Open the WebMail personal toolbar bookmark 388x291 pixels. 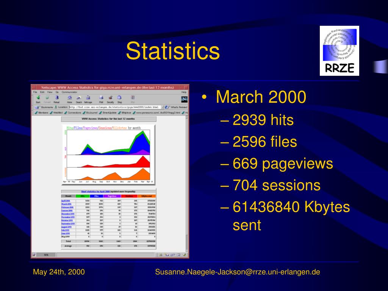(56, 113)
